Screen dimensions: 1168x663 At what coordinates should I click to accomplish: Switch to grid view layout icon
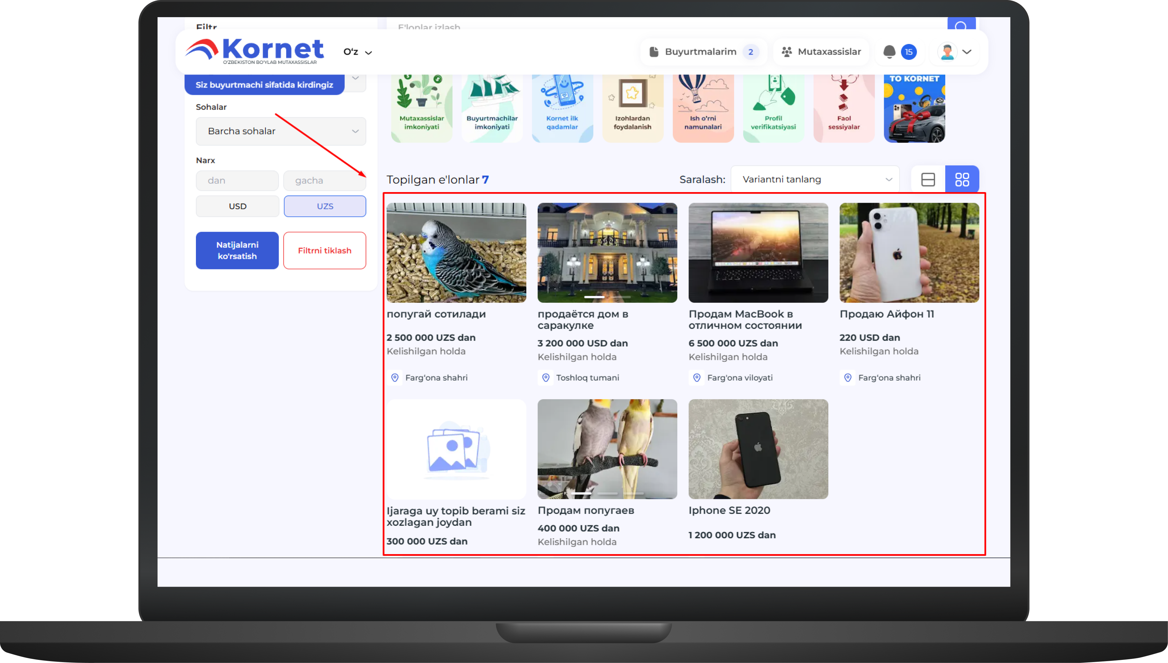pos(962,179)
